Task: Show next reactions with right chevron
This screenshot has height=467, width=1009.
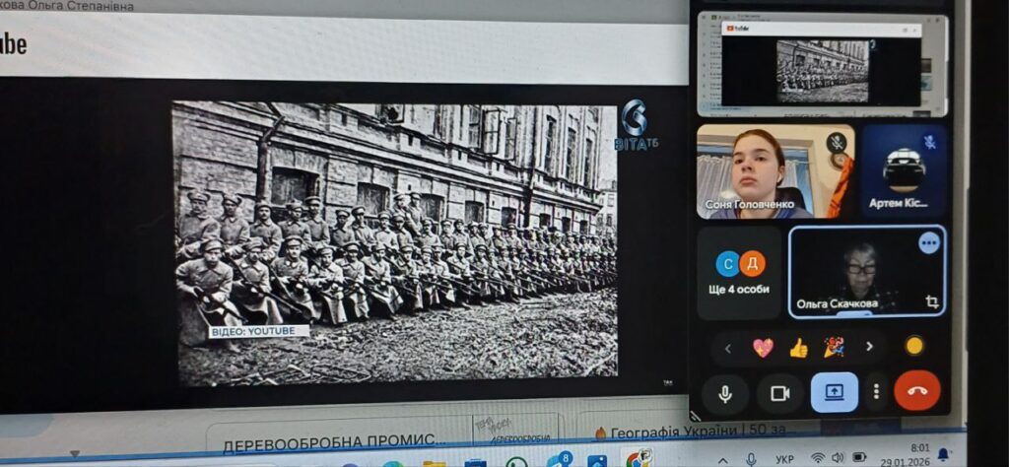Action: point(869,347)
